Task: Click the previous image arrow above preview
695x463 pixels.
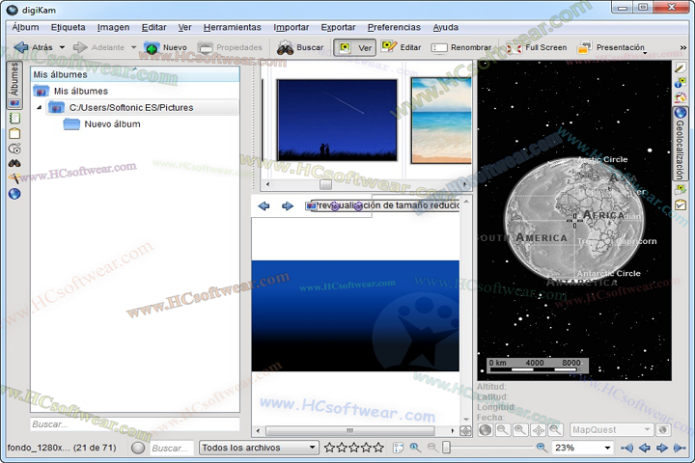Action: click(x=264, y=205)
